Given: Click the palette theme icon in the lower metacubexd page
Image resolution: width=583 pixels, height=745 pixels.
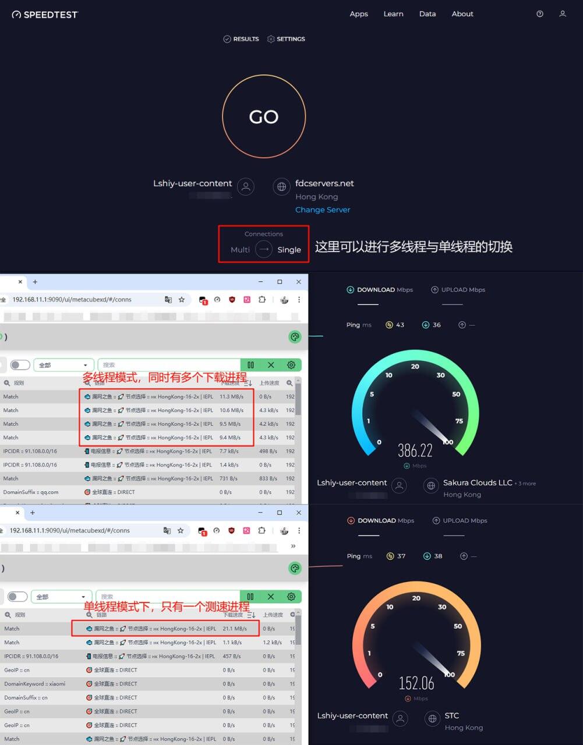Looking at the screenshot, I should point(295,568).
